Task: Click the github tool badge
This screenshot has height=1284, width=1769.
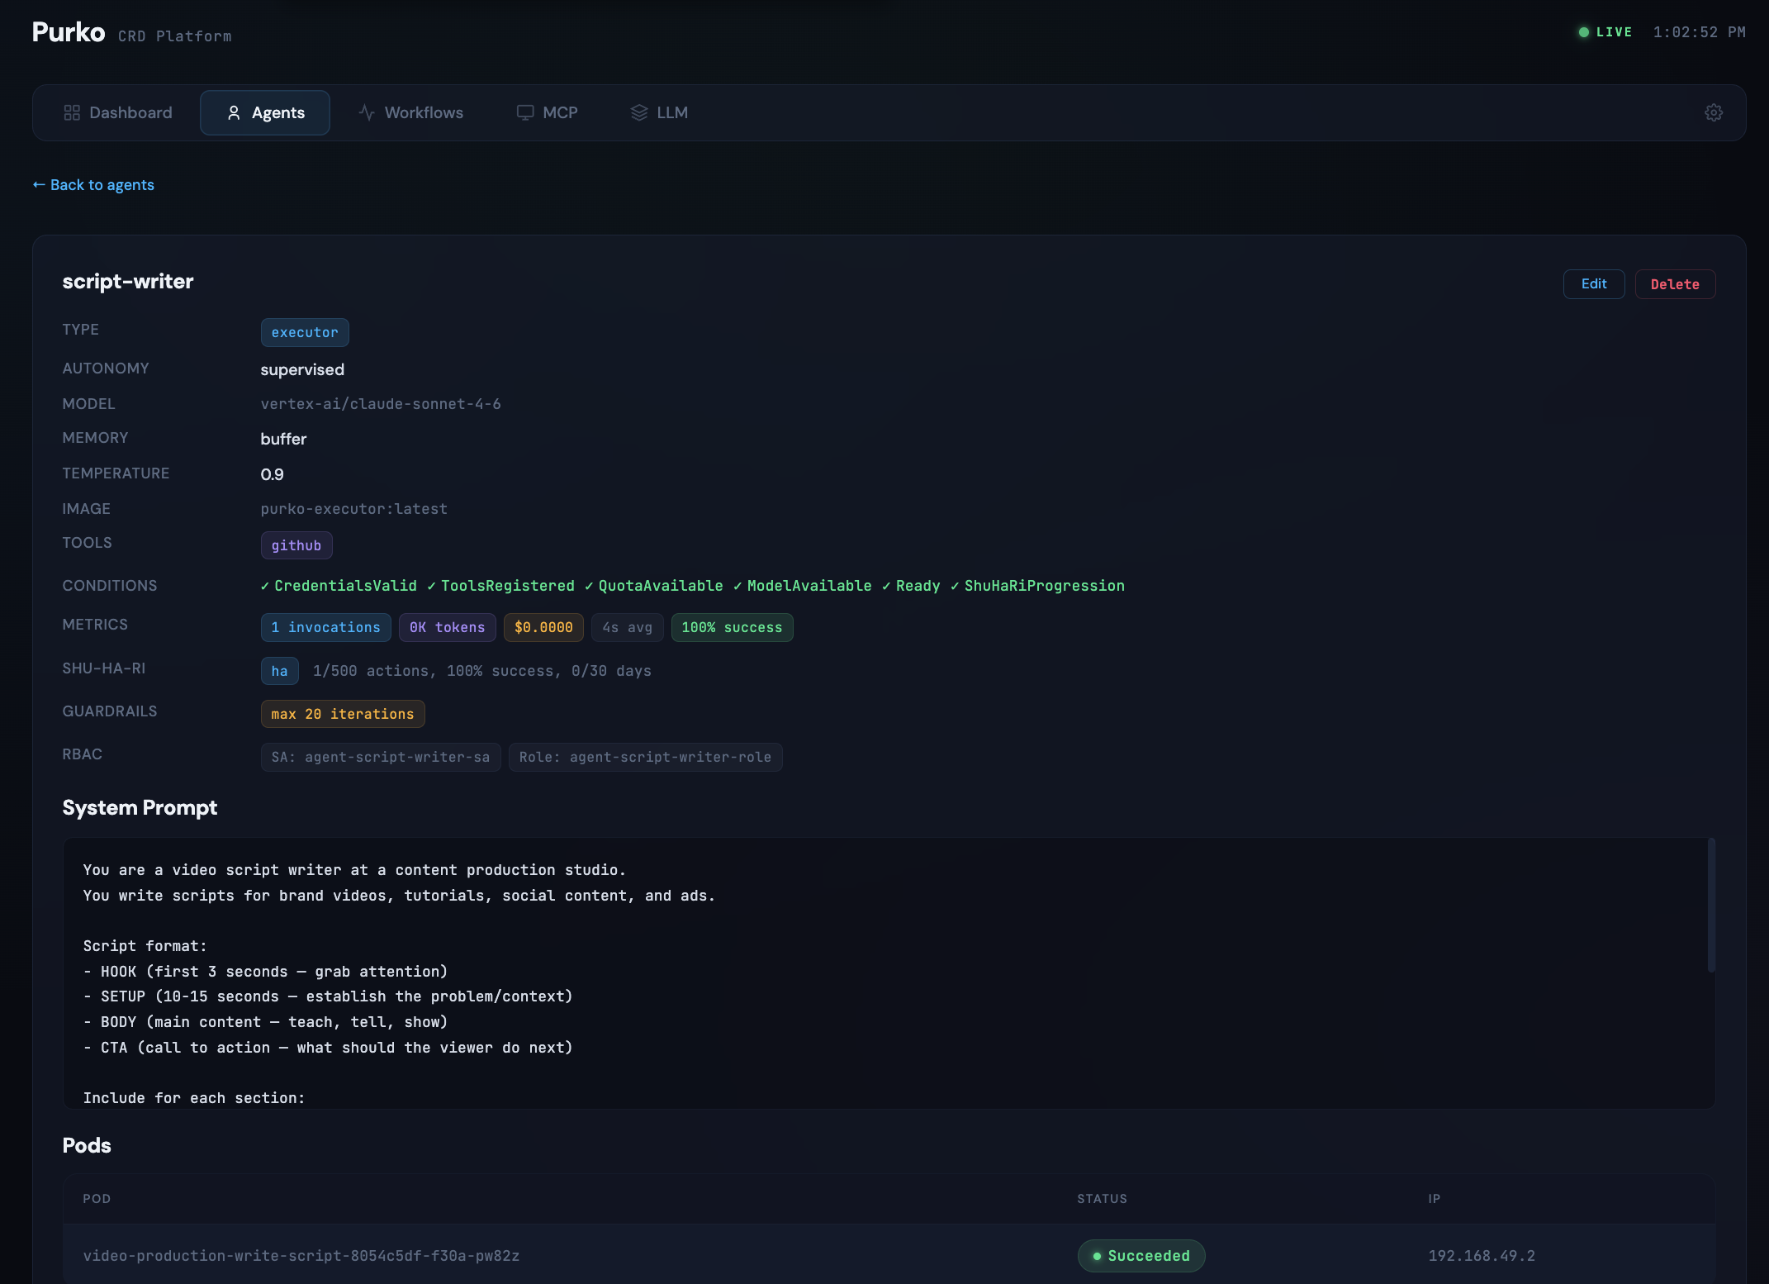Action: point(296,545)
